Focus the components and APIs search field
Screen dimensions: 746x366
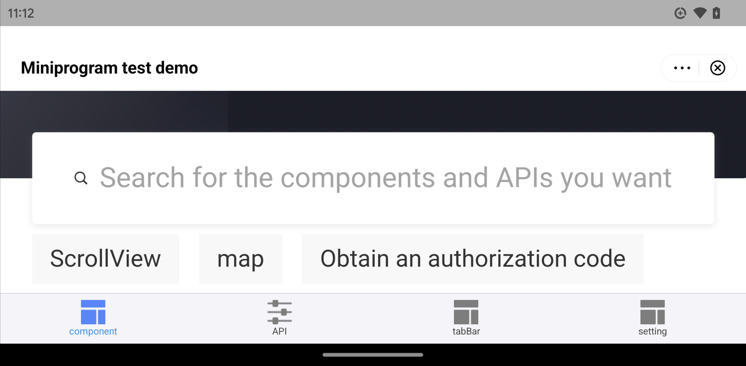[385, 178]
